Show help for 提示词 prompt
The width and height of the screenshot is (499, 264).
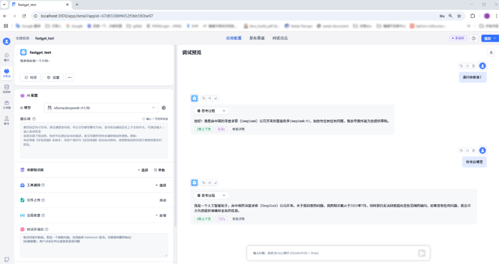pos(34,119)
